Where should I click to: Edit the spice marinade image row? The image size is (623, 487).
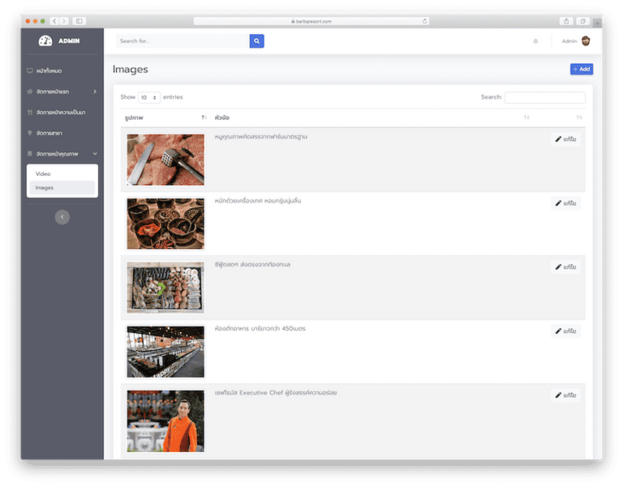point(565,203)
